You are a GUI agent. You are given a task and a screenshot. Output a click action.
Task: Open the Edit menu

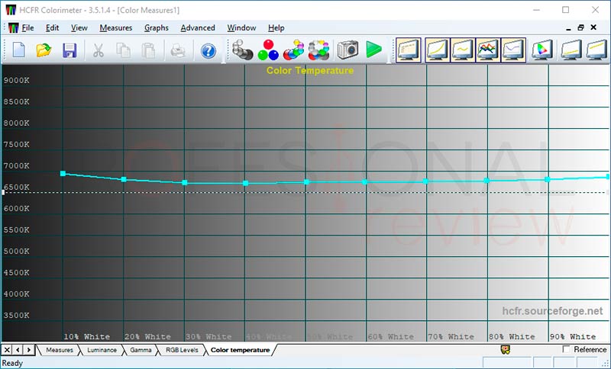(x=52, y=28)
